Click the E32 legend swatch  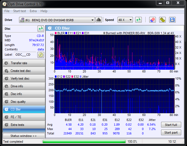tap(72, 77)
